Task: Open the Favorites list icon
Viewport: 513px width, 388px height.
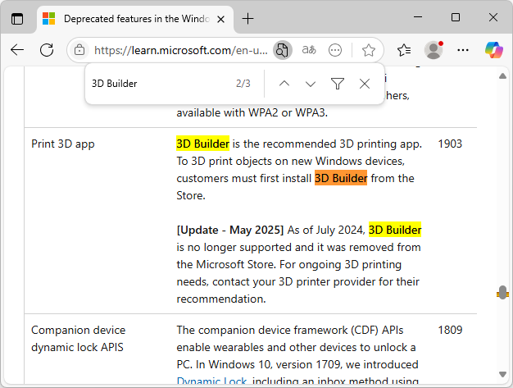Action: click(404, 50)
